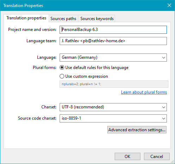Dismiss dialog with Cancel button
The height and width of the screenshot is (164, 175).
coord(157,157)
